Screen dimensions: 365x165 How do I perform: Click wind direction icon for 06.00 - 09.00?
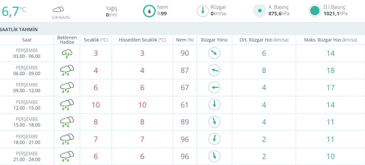pyautogui.click(x=214, y=70)
